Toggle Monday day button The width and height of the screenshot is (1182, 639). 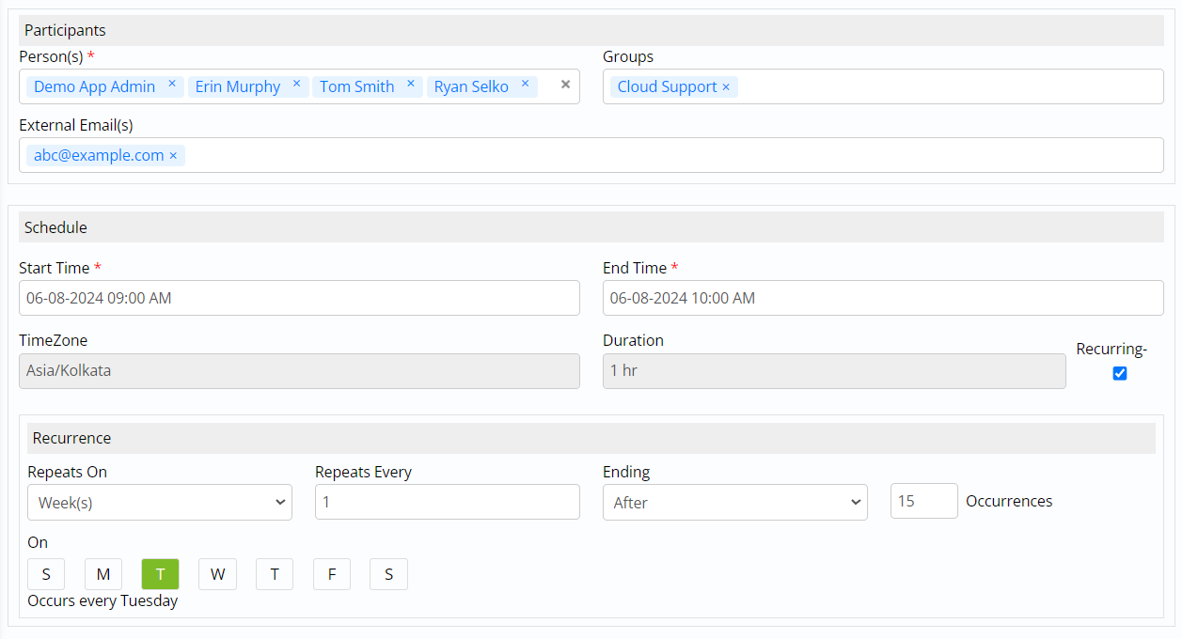point(103,574)
